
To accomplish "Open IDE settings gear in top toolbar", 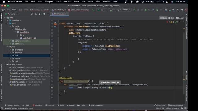I will [182, 10].
